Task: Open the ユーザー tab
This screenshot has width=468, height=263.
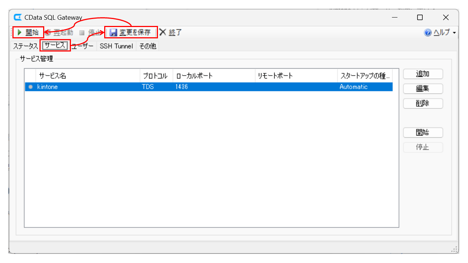Action: coord(83,46)
